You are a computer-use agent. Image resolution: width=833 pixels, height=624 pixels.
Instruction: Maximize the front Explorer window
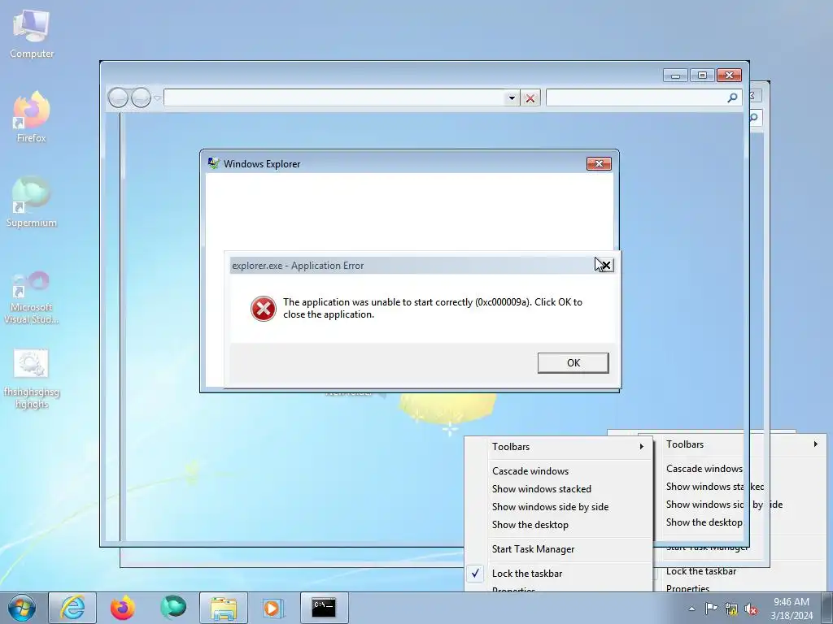click(702, 76)
